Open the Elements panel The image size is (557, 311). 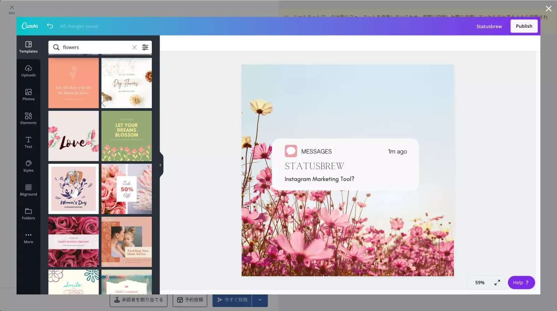[x=28, y=118]
